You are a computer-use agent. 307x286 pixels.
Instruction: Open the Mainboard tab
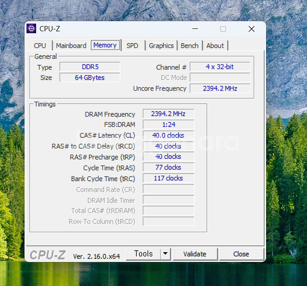[71, 46]
